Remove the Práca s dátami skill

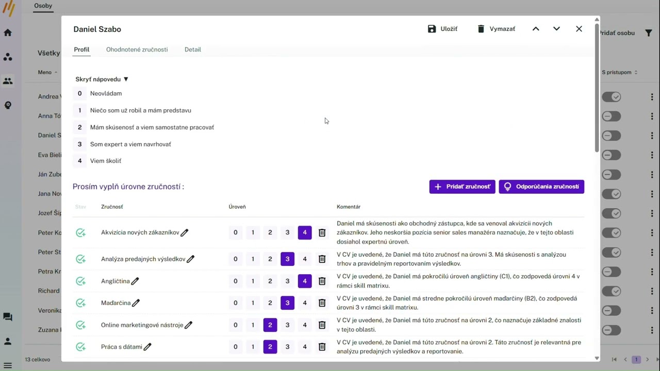322,347
